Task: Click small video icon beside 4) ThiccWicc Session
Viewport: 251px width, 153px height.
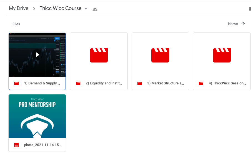Action: click(x=201, y=83)
